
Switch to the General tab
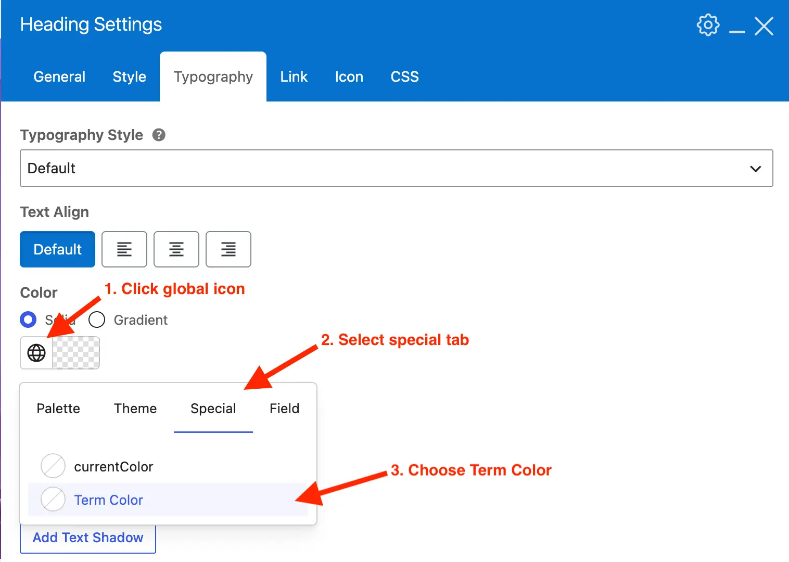coord(59,76)
